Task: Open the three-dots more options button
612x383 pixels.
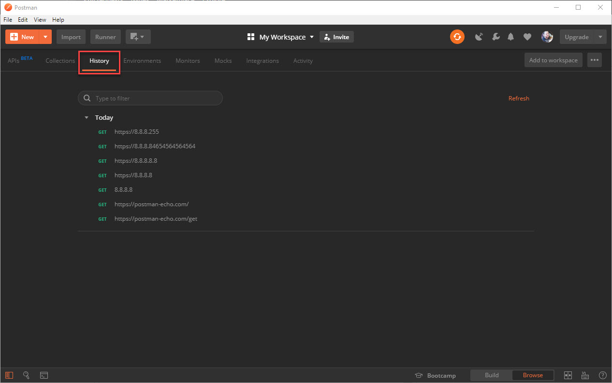Action: click(595, 60)
